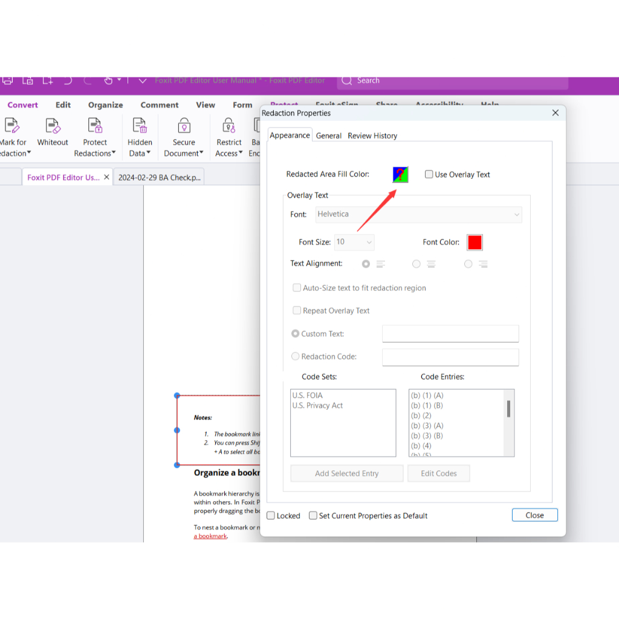Select the Mark for Redaction tool

(x=12, y=126)
